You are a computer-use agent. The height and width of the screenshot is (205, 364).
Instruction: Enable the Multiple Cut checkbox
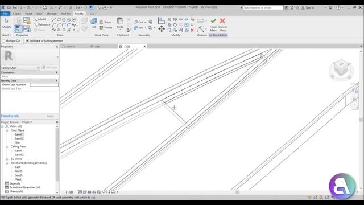tap(3, 41)
